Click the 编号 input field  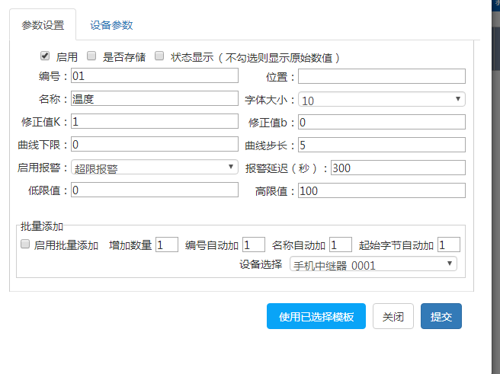tap(155, 75)
